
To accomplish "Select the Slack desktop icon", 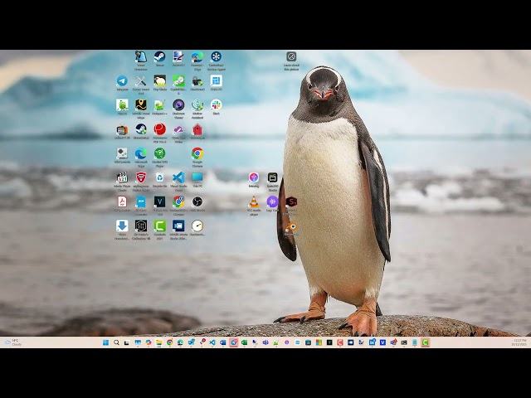I will [x=216, y=105].
